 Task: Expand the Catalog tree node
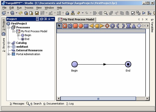[x=9, y=43]
